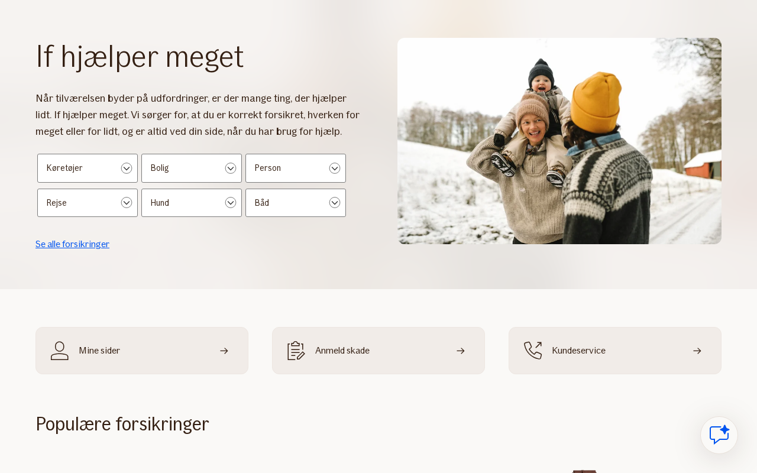The height and width of the screenshot is (473, 757).
Task: Click the Mine sider person icon
Action: tap(60, 351)
